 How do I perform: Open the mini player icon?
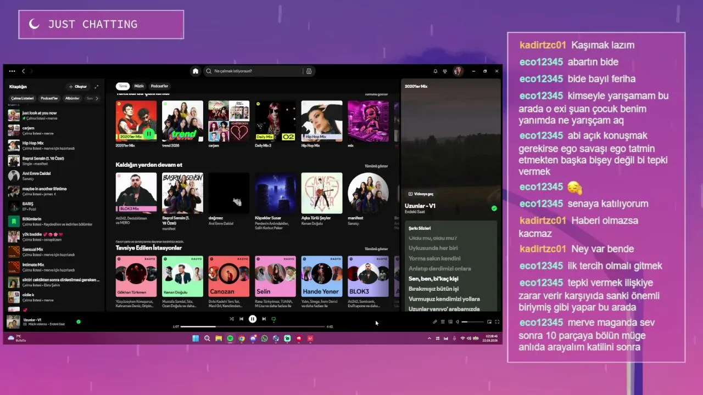point(489,322)
